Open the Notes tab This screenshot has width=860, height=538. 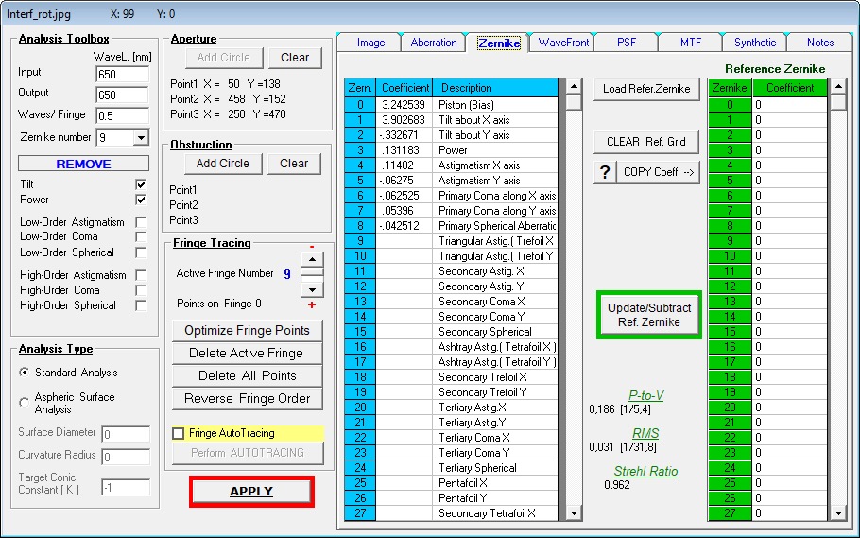point(820,43)
